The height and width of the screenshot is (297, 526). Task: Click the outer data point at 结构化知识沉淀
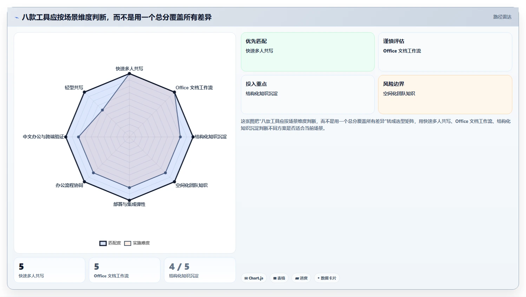pos(193,137)
